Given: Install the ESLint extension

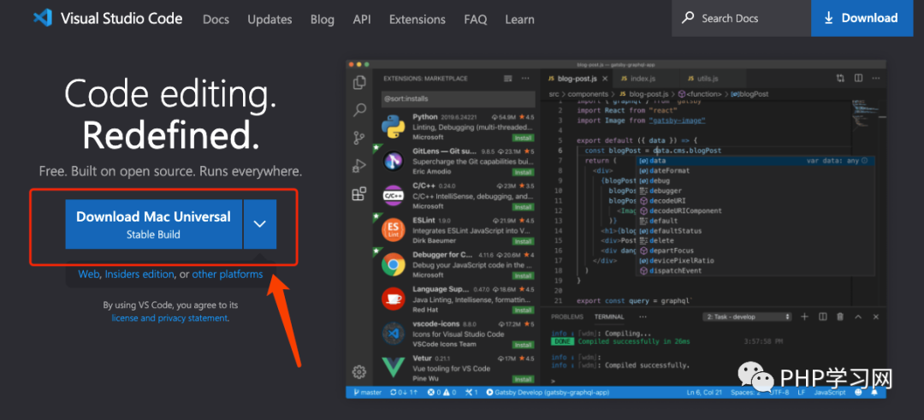Looking at the screenshot, I should tap(523, 241).
